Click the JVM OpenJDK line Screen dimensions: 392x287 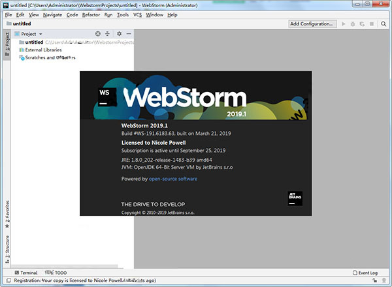click(177, 167)
